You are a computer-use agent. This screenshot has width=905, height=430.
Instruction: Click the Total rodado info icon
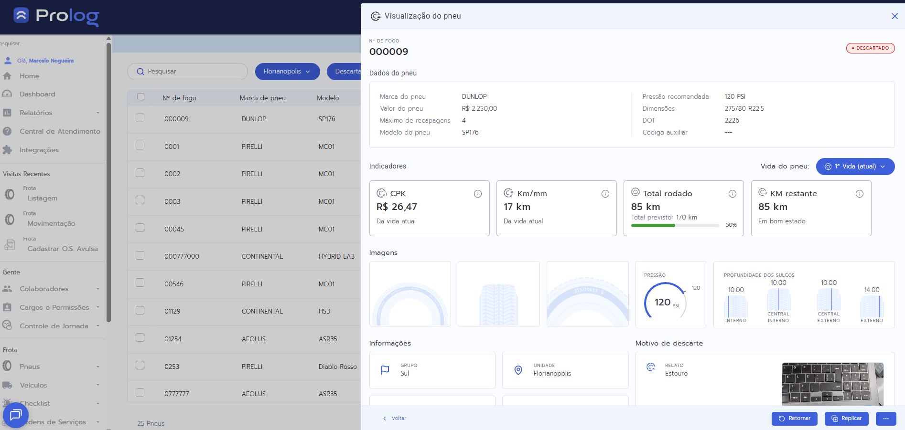click(732, 194)
